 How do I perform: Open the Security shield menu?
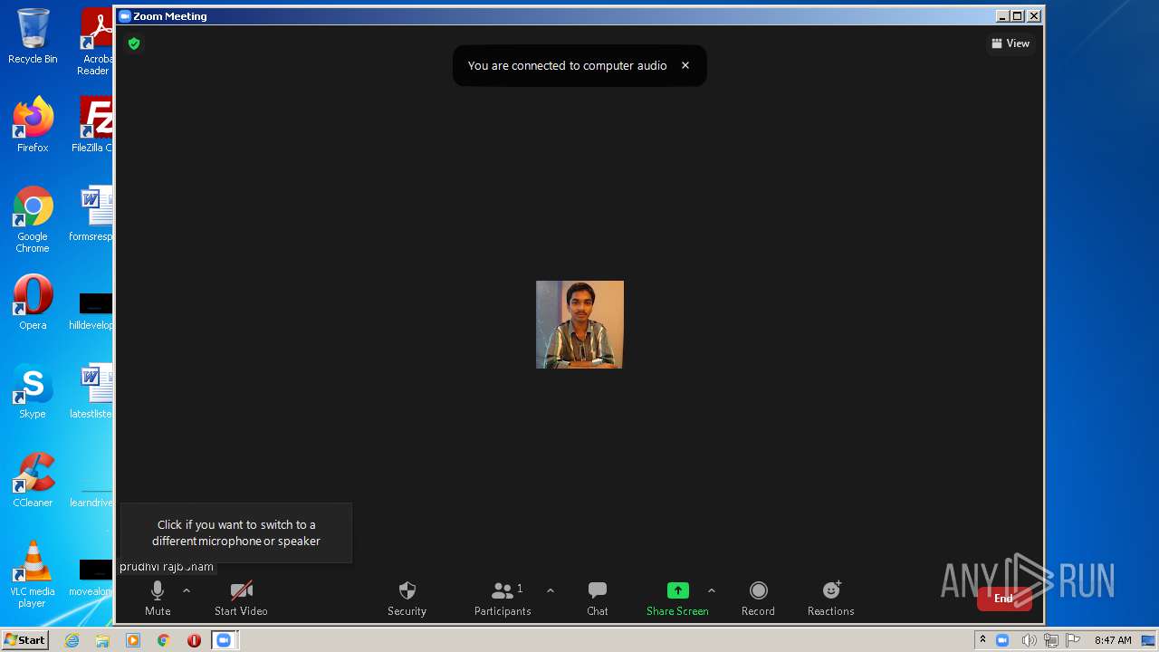pos(407,599)
